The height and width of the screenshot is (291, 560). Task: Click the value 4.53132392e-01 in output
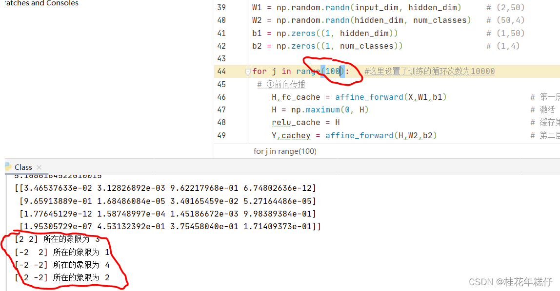[x=131, y=227]
